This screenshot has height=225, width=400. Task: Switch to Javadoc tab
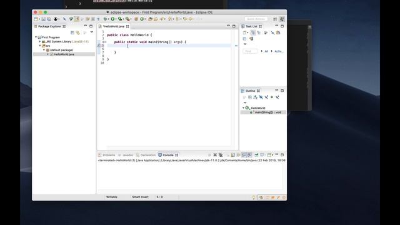126,155
